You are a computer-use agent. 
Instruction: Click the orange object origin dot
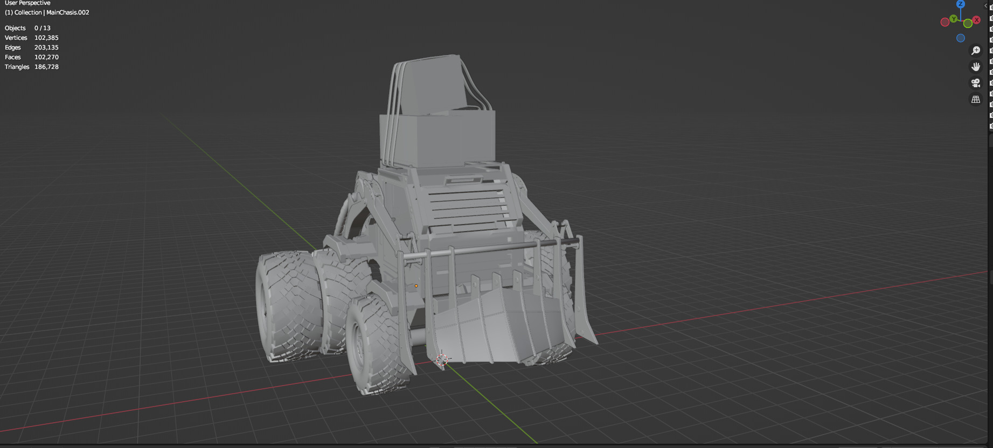pyautogui.click(x=416, y=286)
